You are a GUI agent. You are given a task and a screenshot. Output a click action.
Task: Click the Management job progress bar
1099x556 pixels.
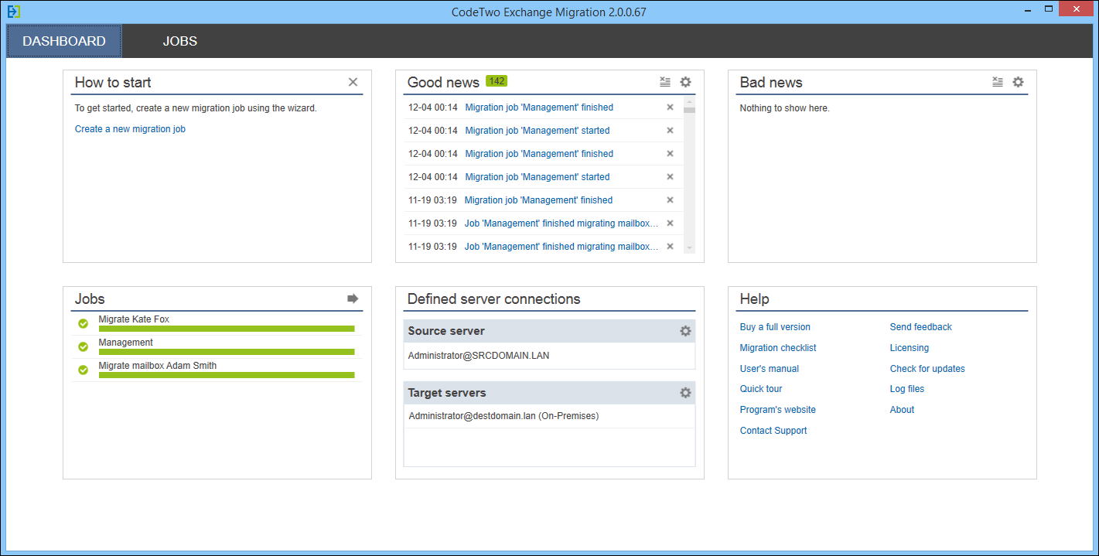pyautogui.click(x=226, y=352)
